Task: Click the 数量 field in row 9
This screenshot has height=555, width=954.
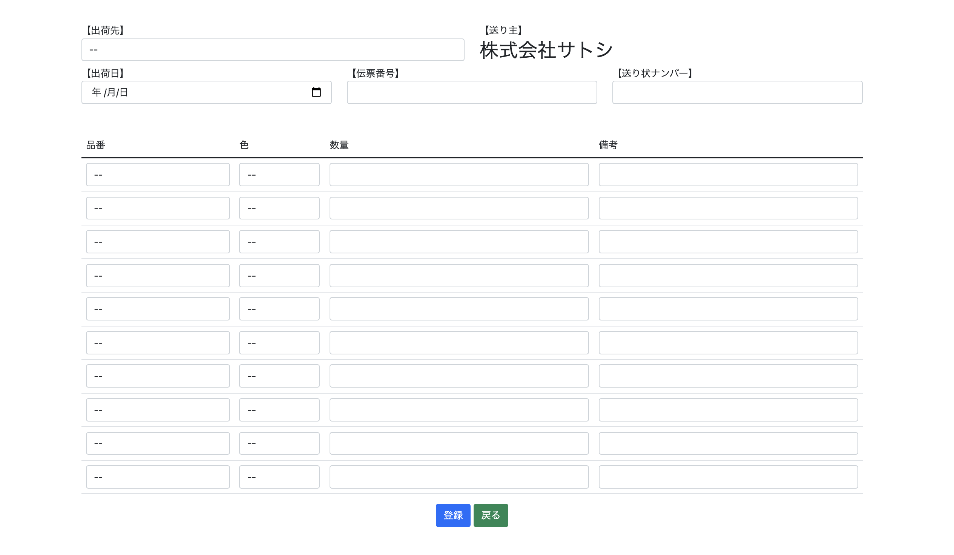Action: tap(459, 443)
